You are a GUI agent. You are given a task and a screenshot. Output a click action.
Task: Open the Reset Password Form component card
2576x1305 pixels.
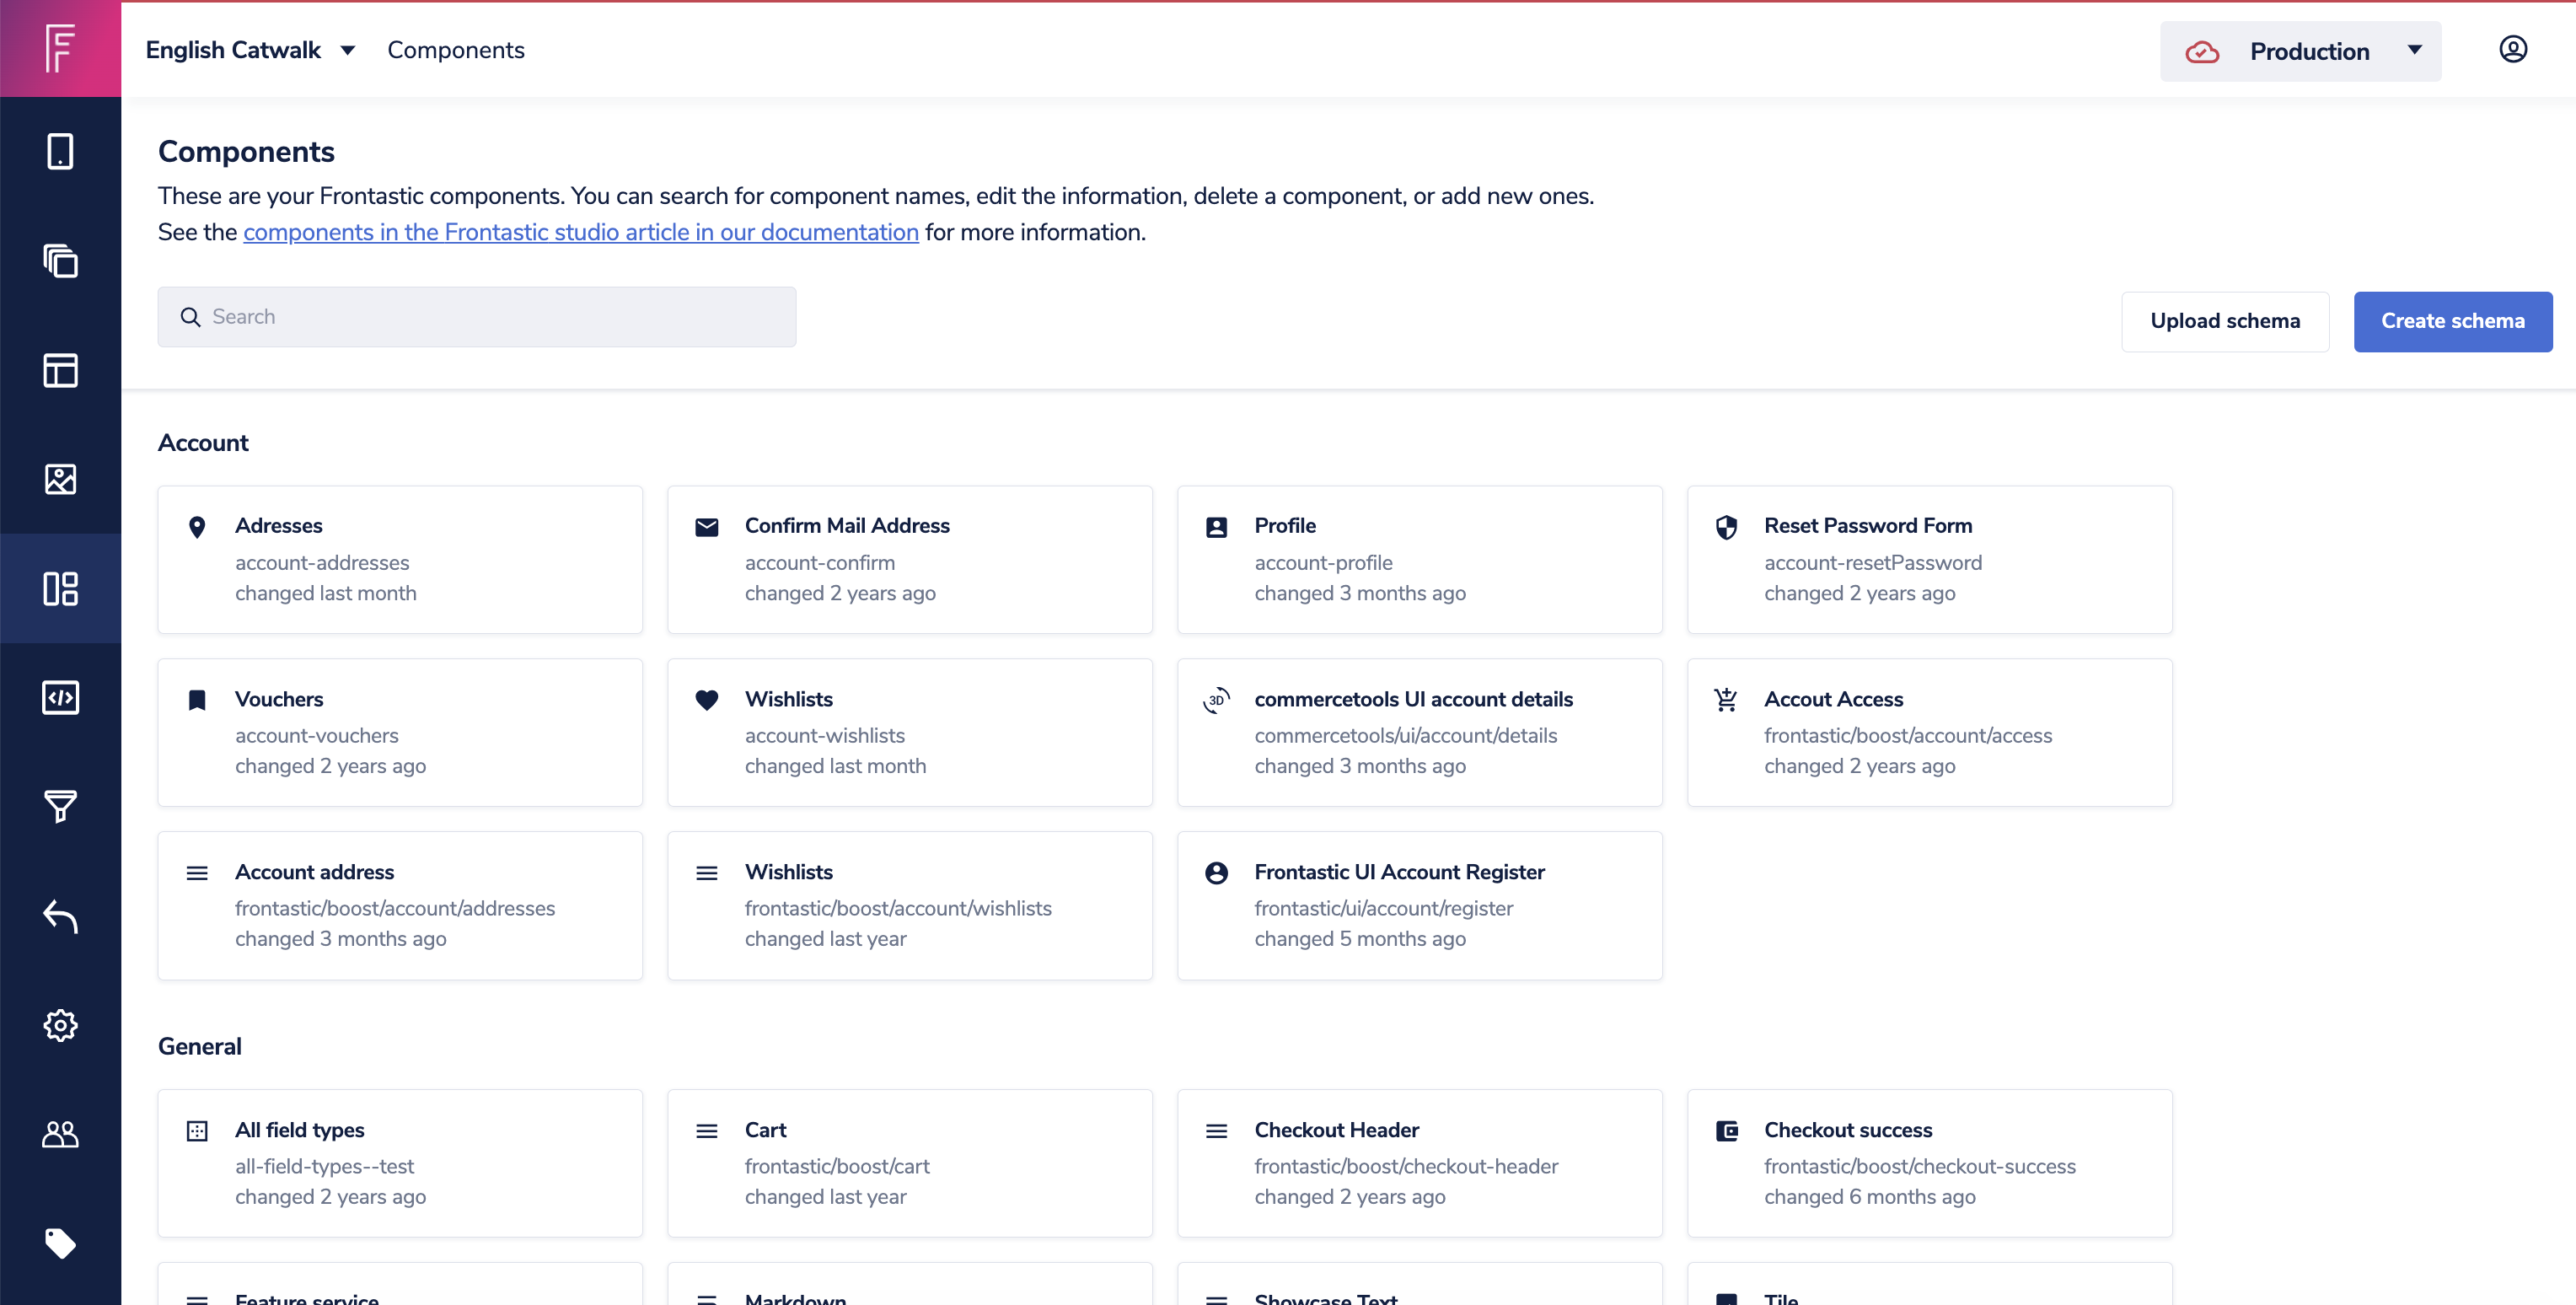coord(1928,559)
